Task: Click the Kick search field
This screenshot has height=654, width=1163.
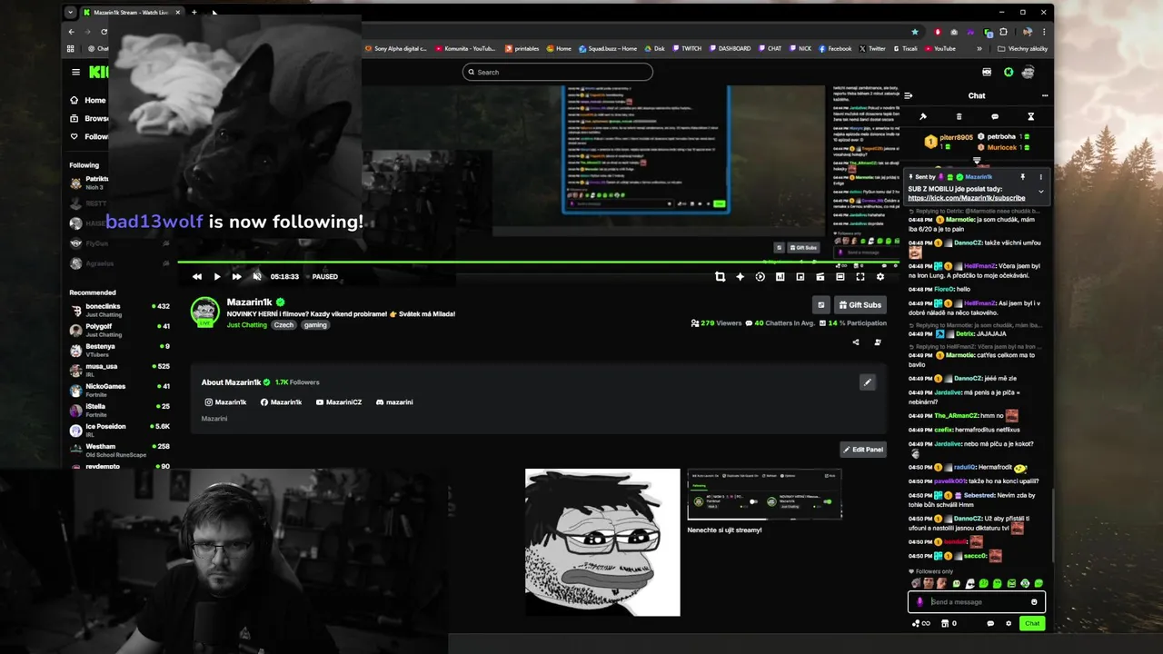Action: pos(557,72)
